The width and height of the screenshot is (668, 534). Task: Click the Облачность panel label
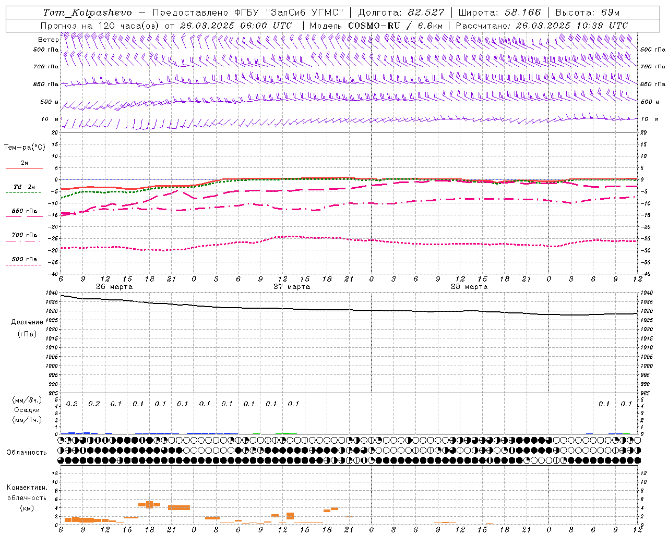pyautogui.click(x=27, y=453)
